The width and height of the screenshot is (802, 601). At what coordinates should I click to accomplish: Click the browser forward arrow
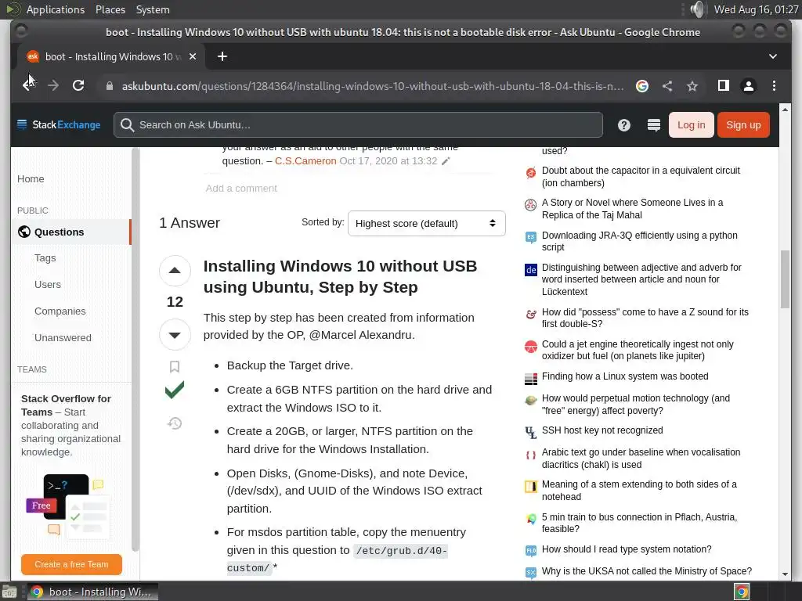[53, 85]
